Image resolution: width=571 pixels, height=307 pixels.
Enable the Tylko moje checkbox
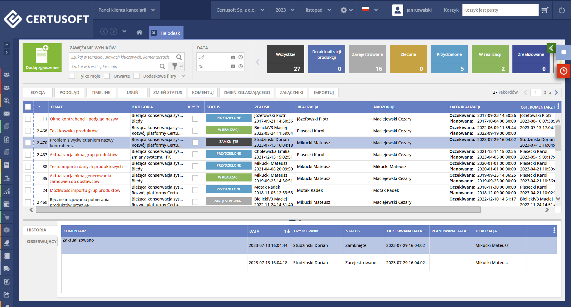pyautogui.click(x=72, y=76)
